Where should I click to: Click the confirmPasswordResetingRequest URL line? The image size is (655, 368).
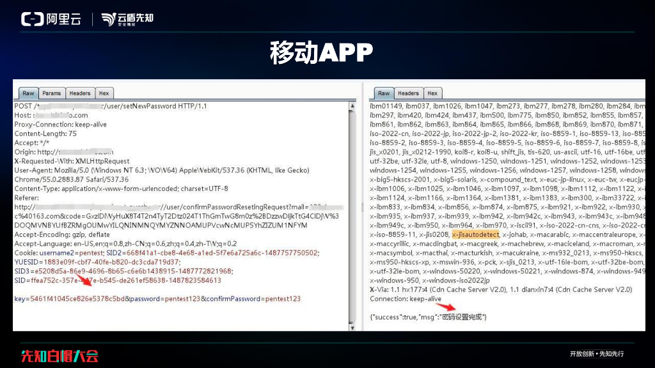[178, 207]
